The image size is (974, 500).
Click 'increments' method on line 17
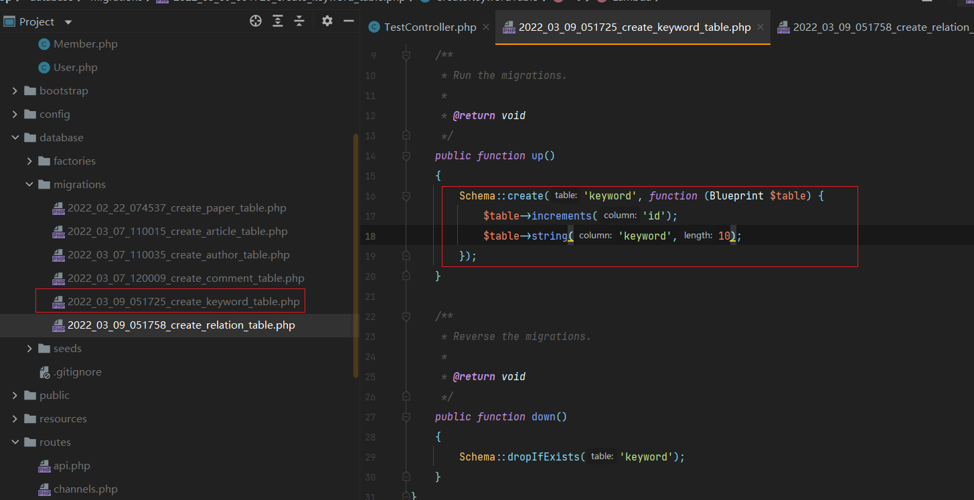(562, 216)
